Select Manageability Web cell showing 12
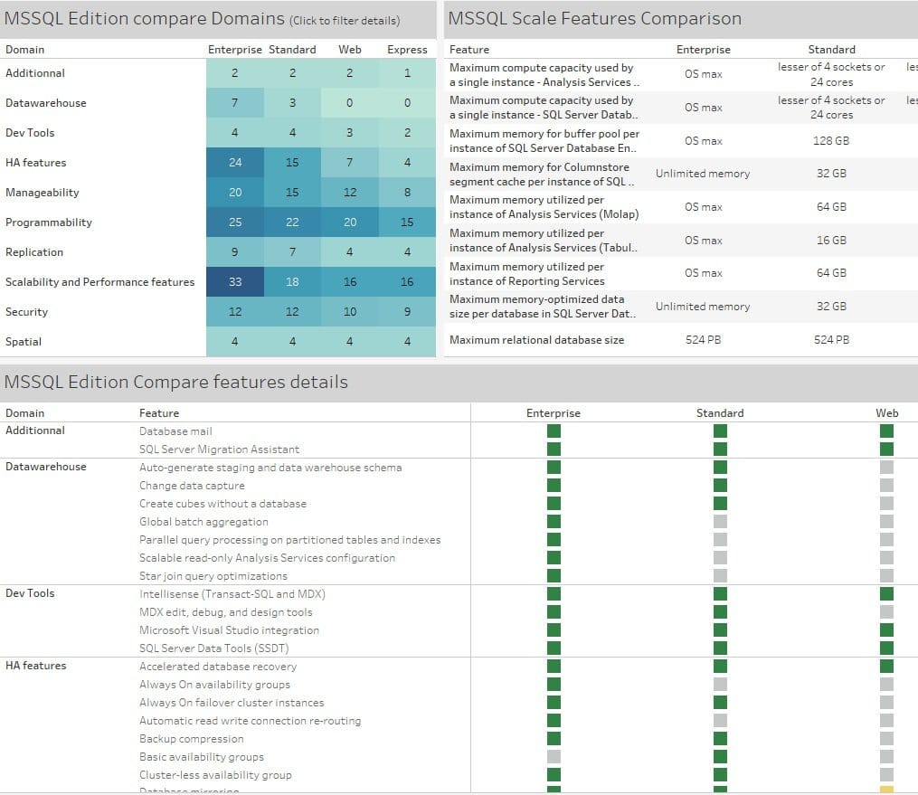Image resolution: width=918 pixels, height=795 pixels. coord(349,192)
